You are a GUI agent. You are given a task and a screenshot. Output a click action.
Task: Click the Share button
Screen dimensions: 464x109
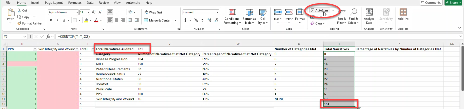click(x=453, y=3)
